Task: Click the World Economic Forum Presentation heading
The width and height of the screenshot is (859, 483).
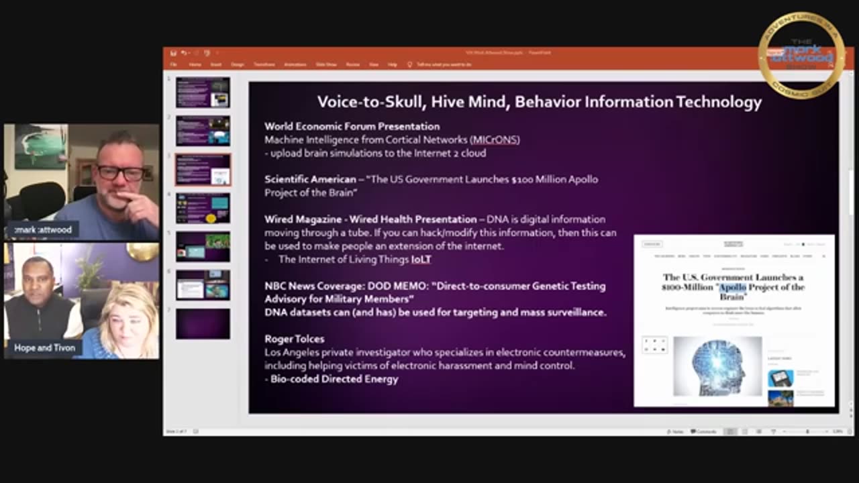Action: coord(352,126)
